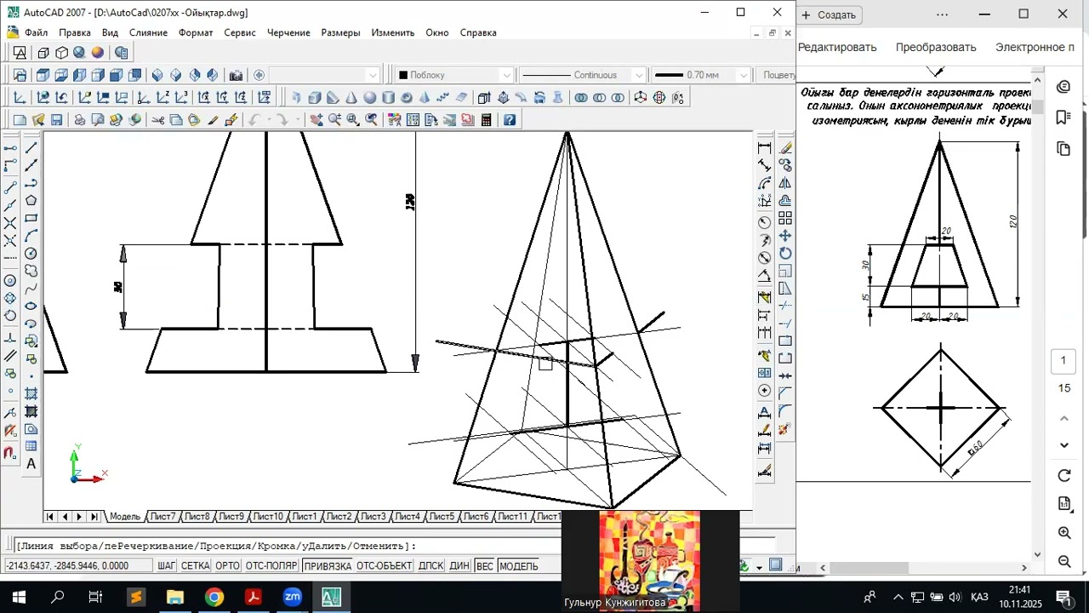The image size is (1089, 613).
Task: Apply the Realistic visual style sphere
Action: pyautogui.click(x=98, y=53)
